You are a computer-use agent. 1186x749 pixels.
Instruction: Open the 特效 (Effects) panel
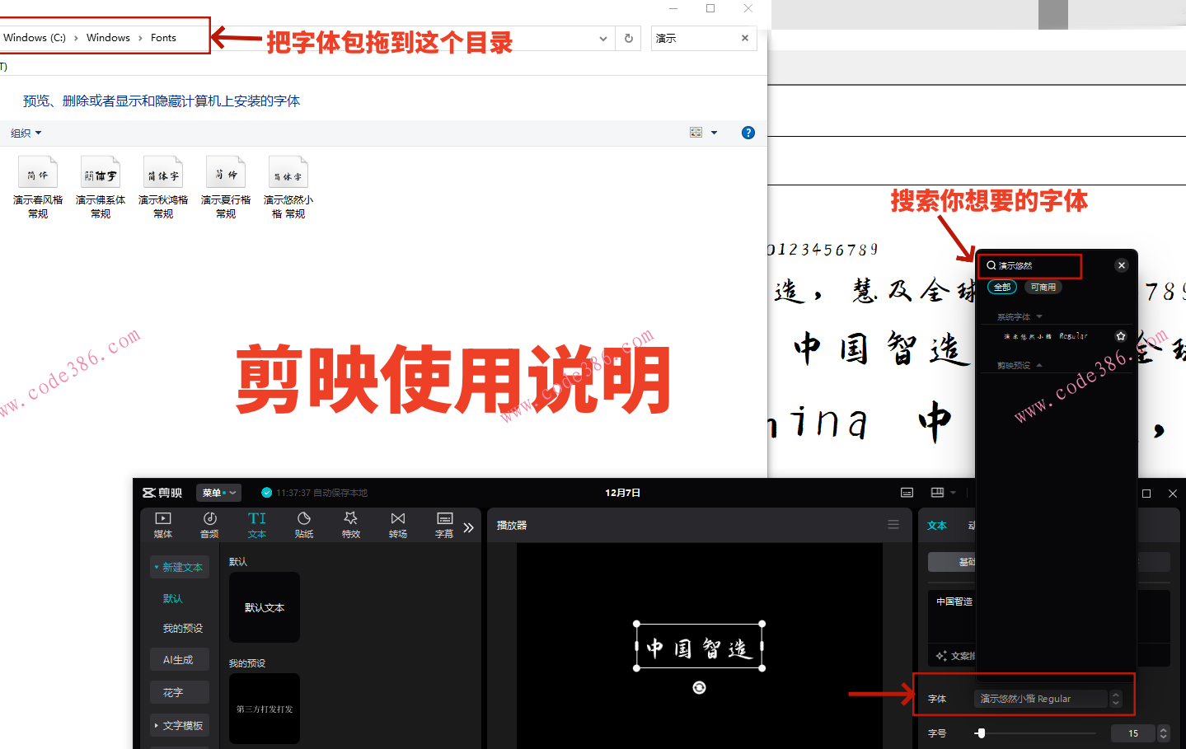coord(351,524)
